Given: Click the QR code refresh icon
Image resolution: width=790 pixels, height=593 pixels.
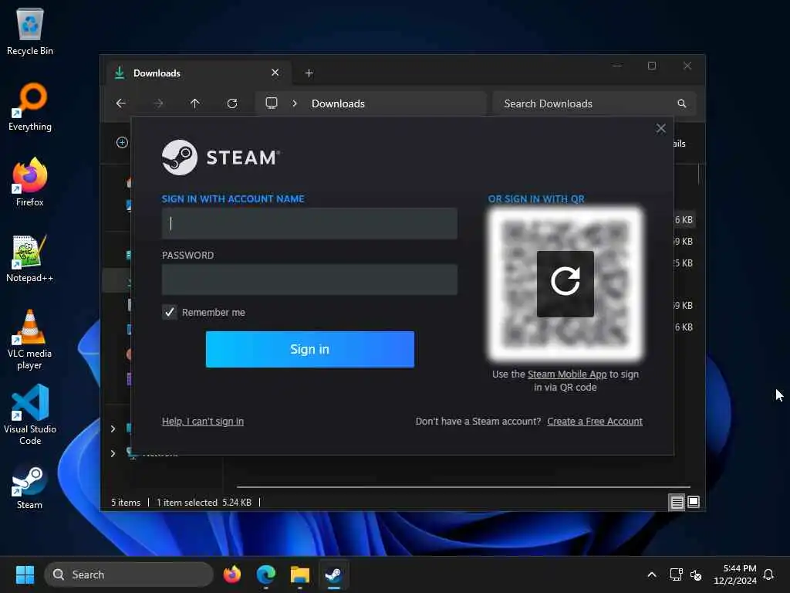Looking at the screenshot, I should (x=565, y=284).
